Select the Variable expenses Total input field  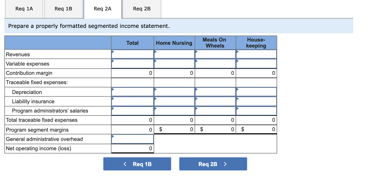pyautogui.click(x=132, y=64)
